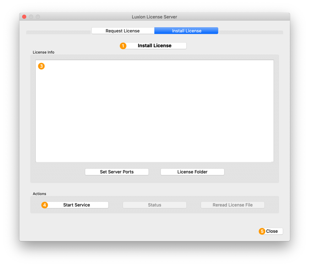Click the orange number 5 badge
Screen dimensions: 309x267
[x=262, y=231]
